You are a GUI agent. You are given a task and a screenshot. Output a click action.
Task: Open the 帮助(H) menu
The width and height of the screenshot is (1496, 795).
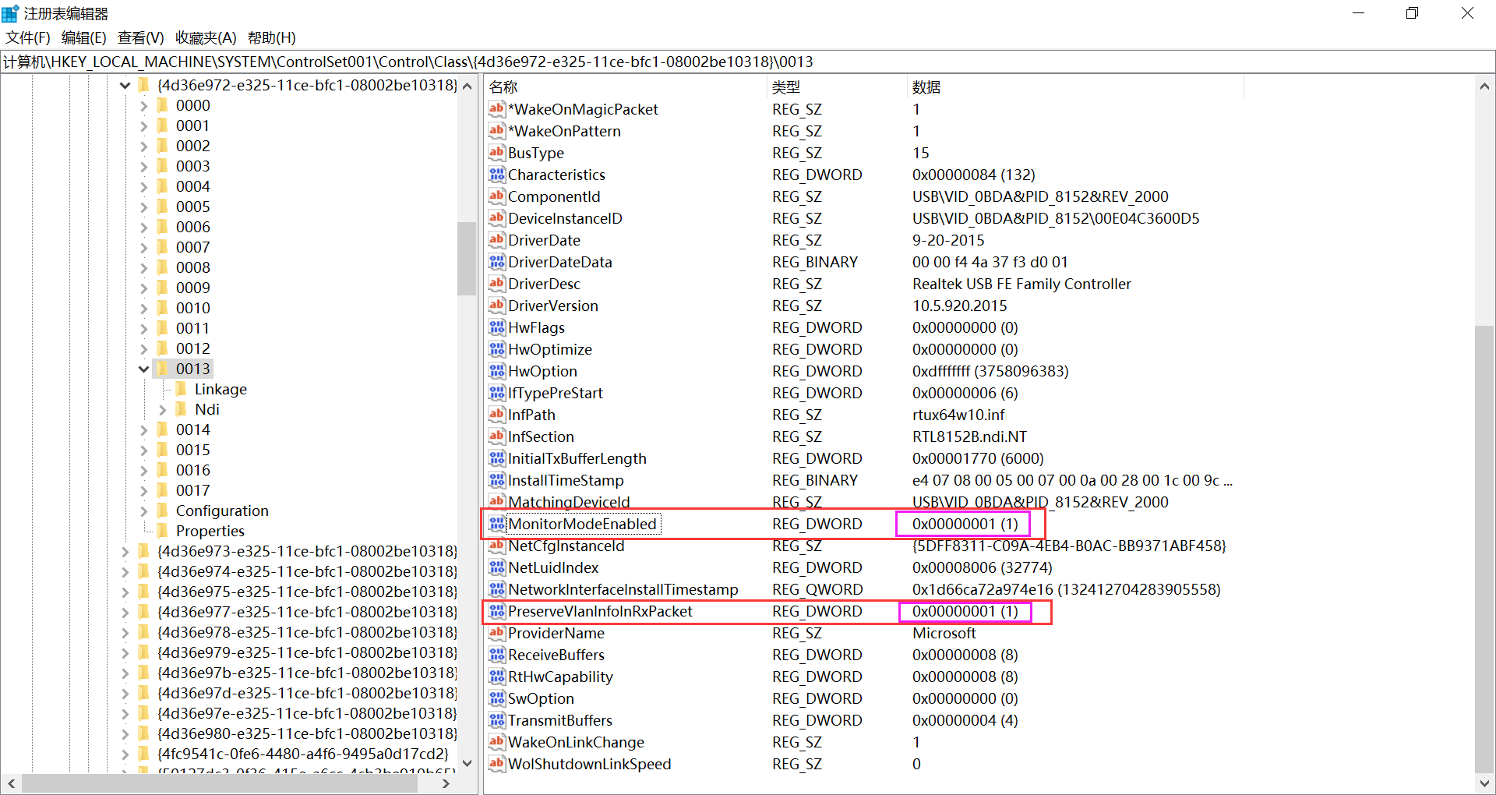click(272, 37)
